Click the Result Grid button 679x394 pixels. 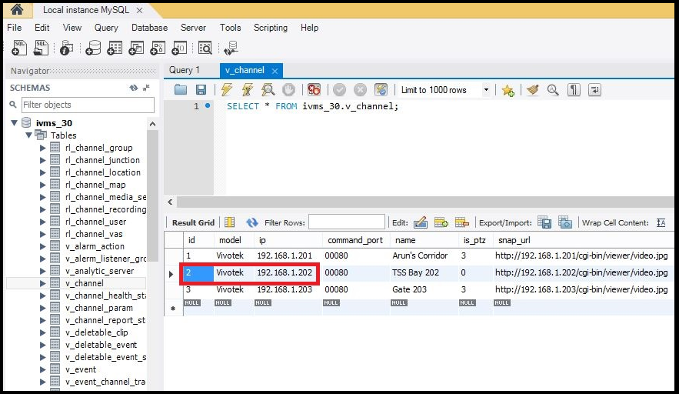coord(193,222)
